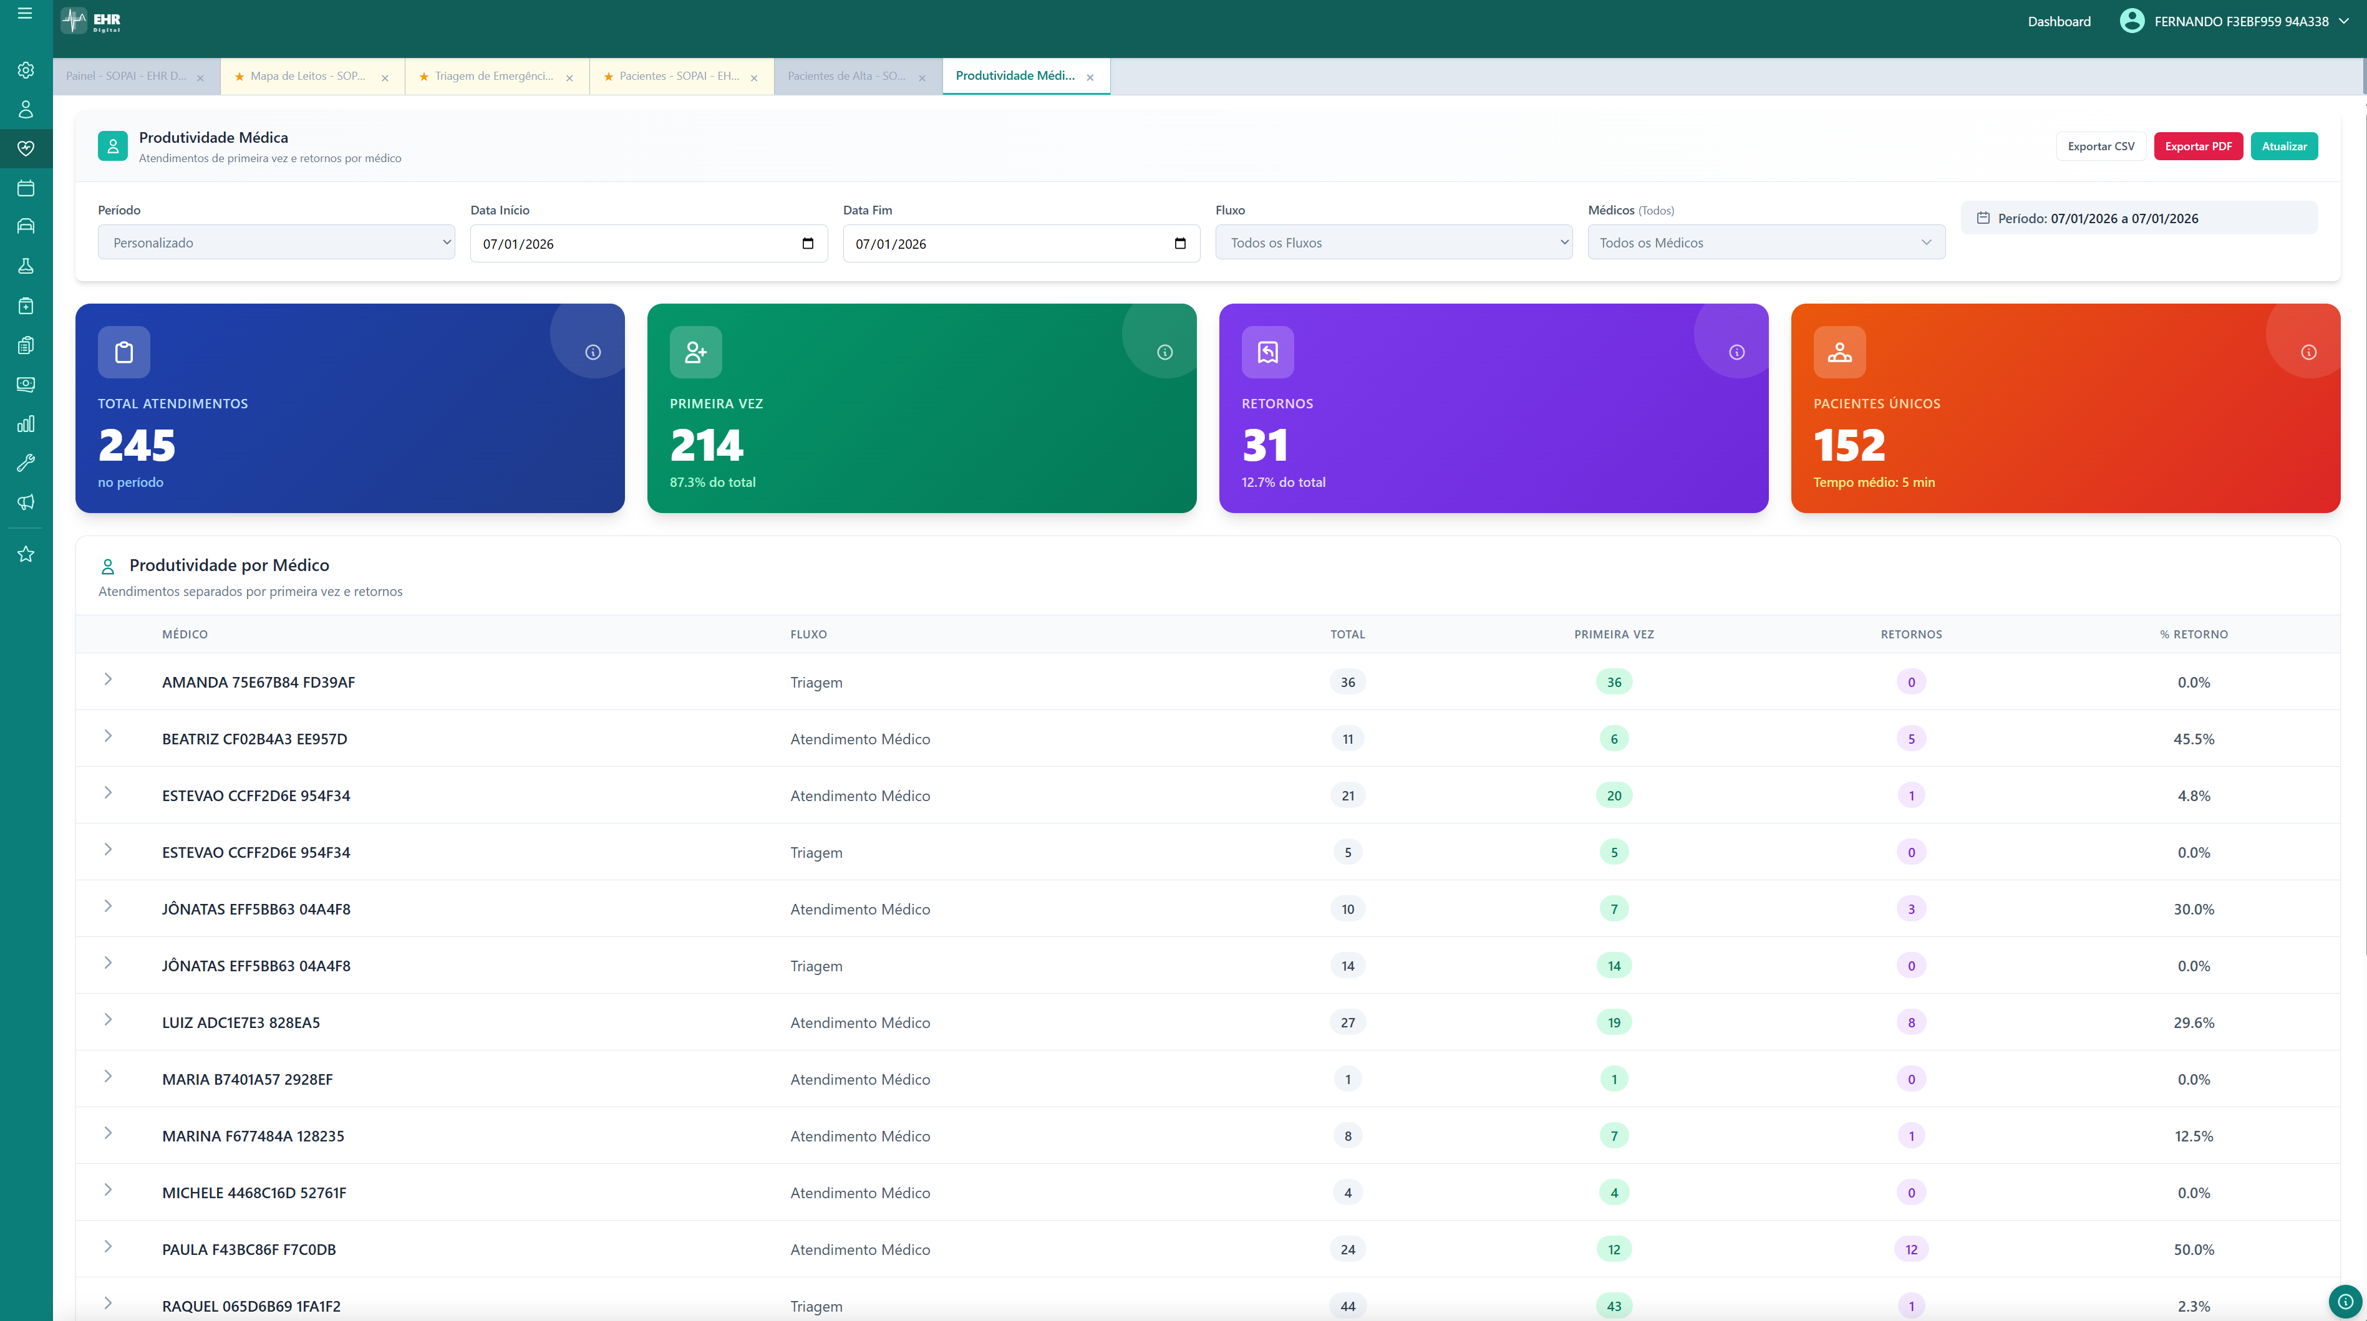Open the calendar/agenda module from sidebar
The height and width of the screenshot is (1321, 2367).
coord(25,188)
